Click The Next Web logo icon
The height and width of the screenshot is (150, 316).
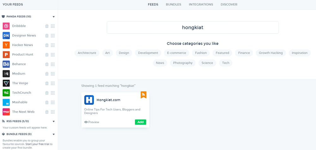(6, 112)
